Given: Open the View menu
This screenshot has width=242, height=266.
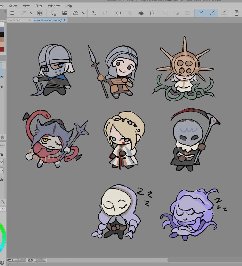Looking at the screenshot, I should point(26,6).
